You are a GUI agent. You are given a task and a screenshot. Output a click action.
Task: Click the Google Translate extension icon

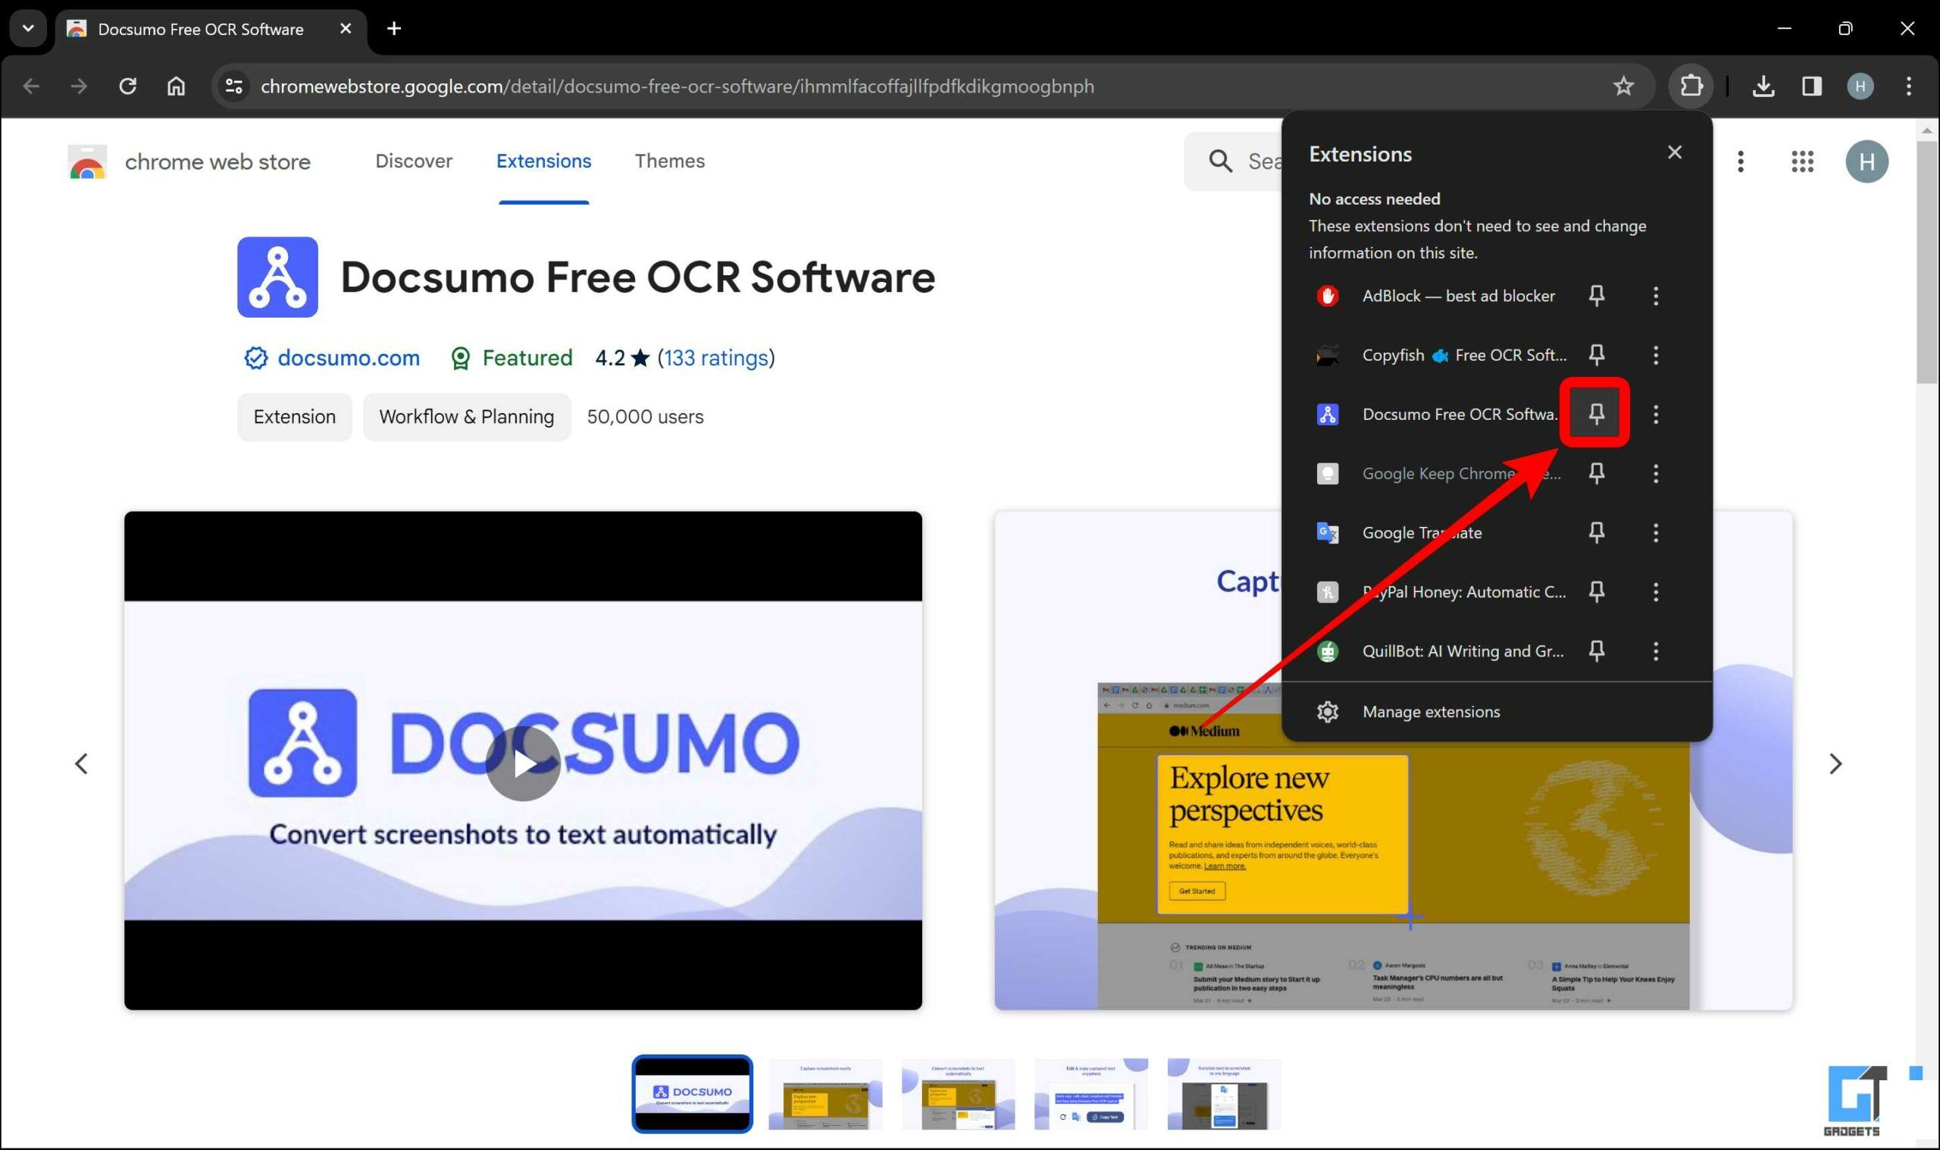pyautogui.click(x=1325, y=531)
